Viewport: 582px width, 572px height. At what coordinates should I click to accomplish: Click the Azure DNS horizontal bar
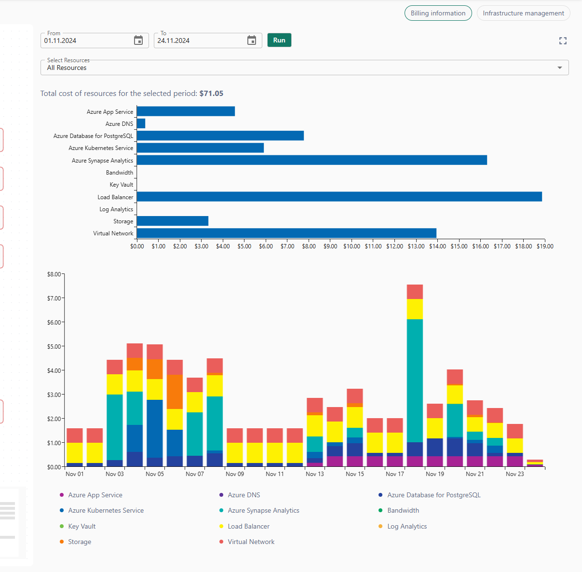point(141,123)
